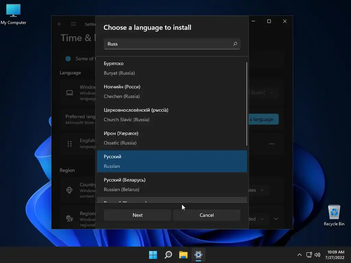Select Chechen (Russia) language
This screenshot has width=351, height=263.
(172, 91)
